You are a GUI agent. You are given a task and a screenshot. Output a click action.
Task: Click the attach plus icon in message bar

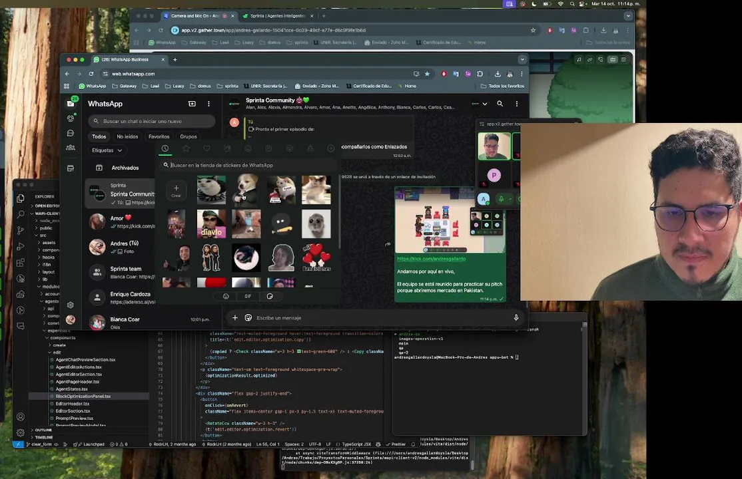coord(235,318)
